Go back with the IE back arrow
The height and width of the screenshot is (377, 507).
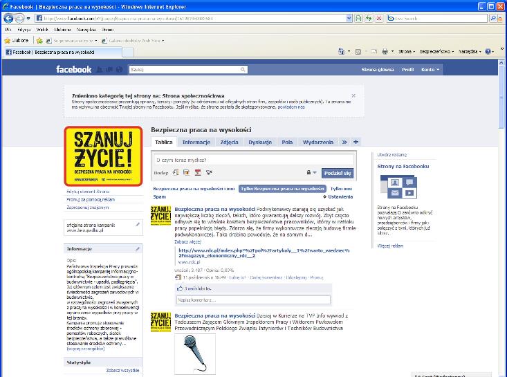click(8, 19)
